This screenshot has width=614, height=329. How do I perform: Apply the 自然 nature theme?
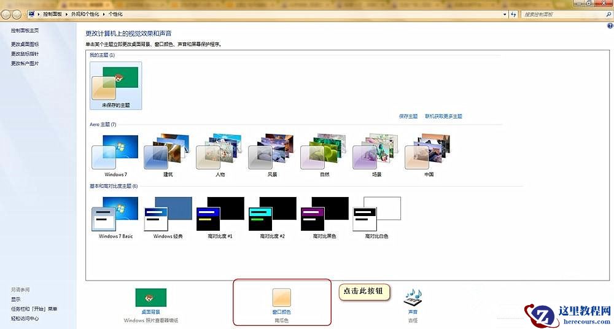(x=324, y=155)
